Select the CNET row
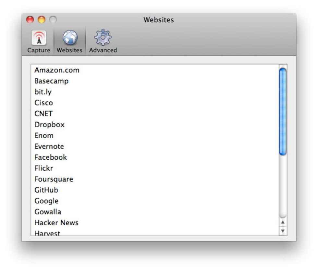Screen dimensions: 318x271 [x=155, y=114]
